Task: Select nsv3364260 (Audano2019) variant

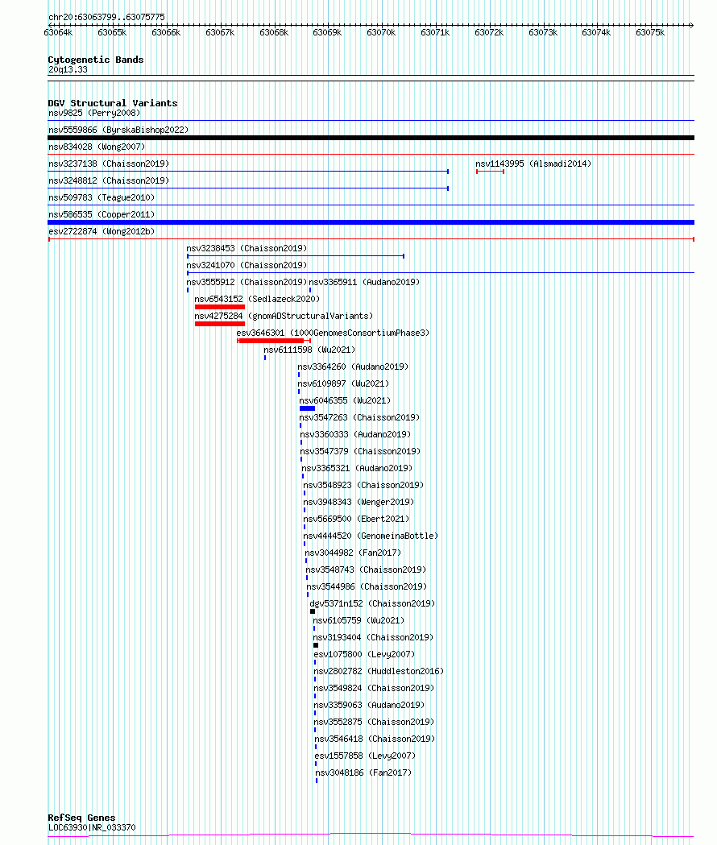Action: tap(353, 367)
